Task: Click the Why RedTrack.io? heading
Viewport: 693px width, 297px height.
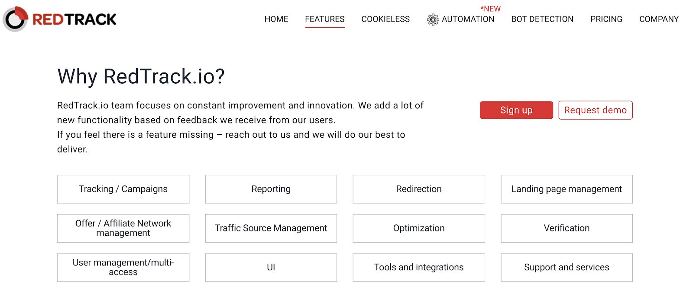Action: click(141, 77)
